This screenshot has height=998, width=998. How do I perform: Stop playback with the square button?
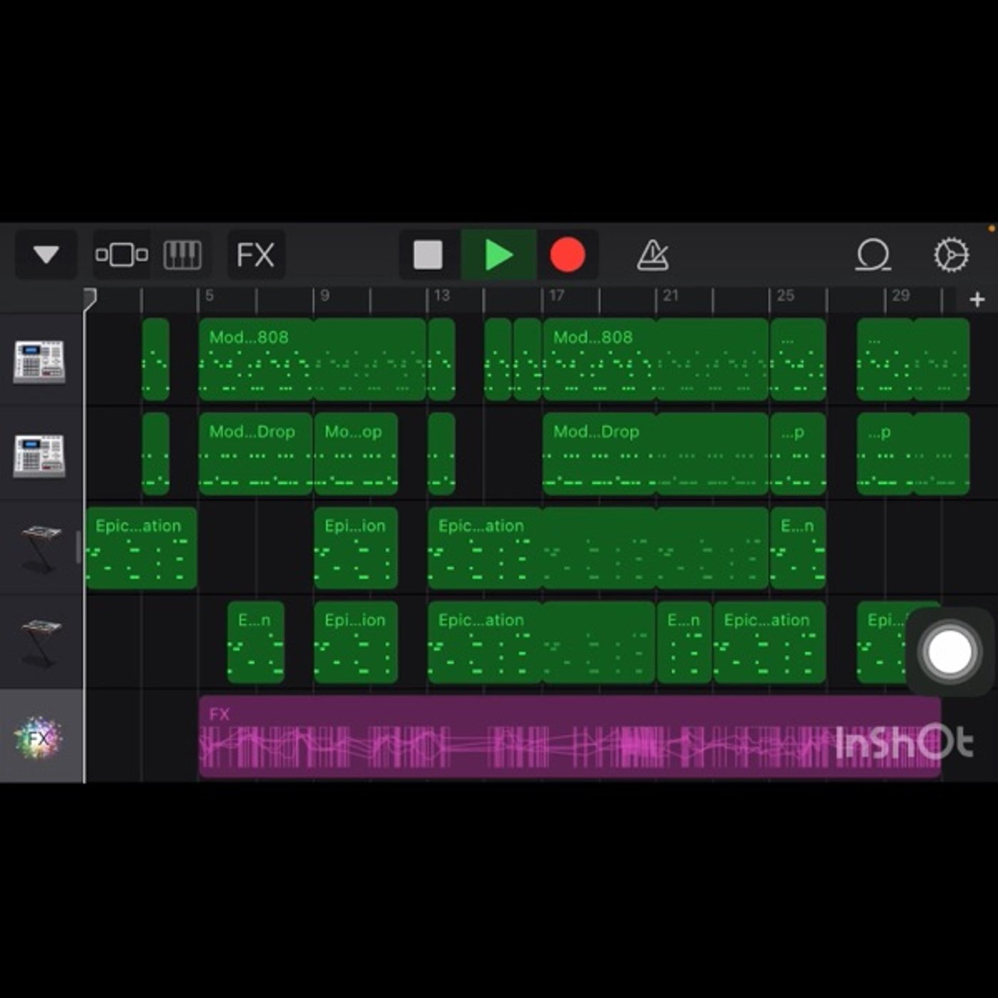tap(428, 254)
